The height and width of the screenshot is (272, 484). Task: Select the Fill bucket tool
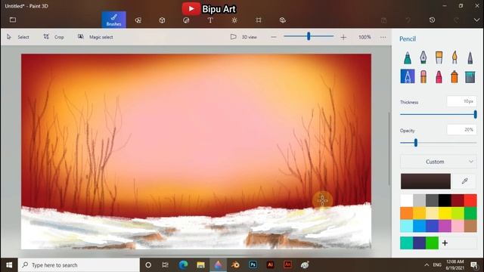[x=470, y=76]
